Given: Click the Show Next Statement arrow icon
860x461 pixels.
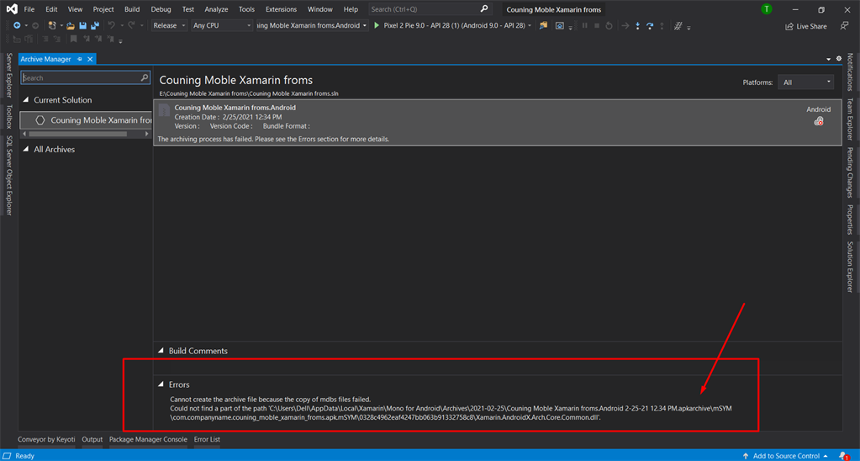Looking at the screenshot, I should pos(625,25).
